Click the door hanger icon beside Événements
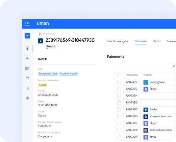Viewport: 176px width, 142px height. pyautogui.click(x=40, y=34)
